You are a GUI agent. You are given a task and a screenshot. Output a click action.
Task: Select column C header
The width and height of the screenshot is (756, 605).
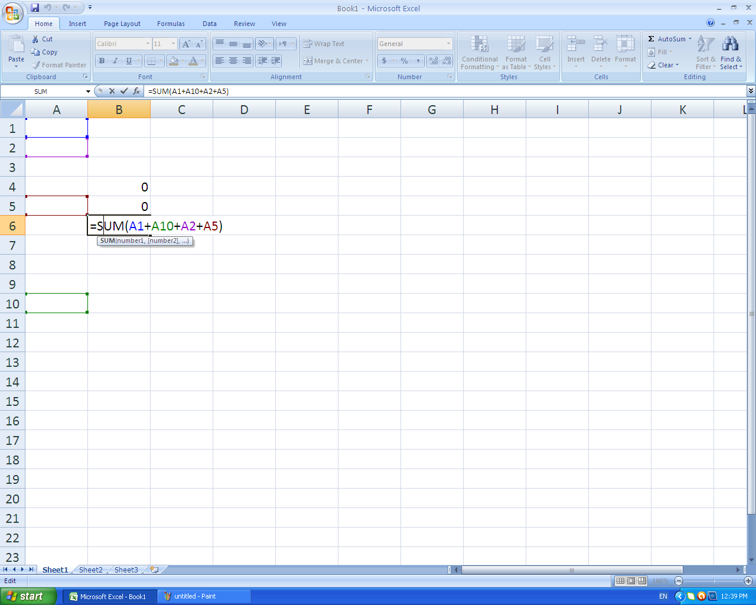[x=181, y=109]
